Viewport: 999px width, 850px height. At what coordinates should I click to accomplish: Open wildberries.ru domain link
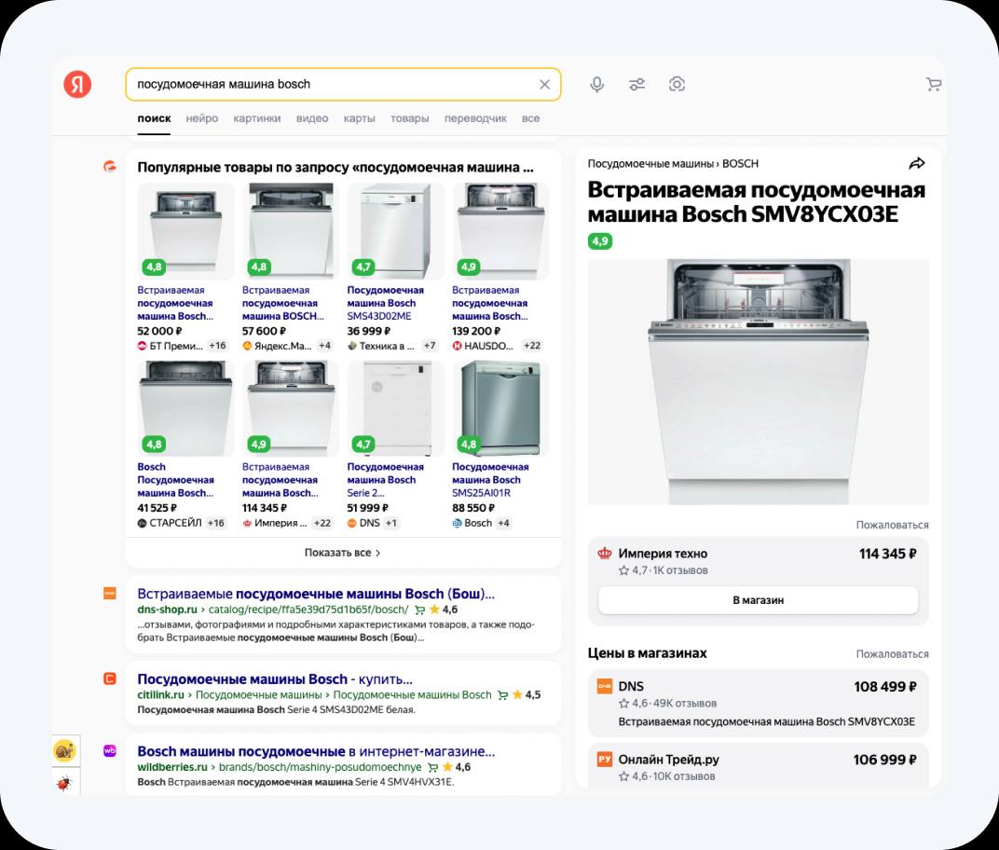pyautogui.click(x=172, y=767)
